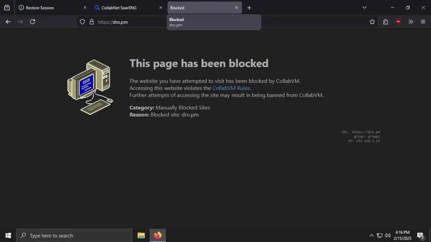Expand the list all tabs dropdown

pyautogui.click(x=364, y=7)
